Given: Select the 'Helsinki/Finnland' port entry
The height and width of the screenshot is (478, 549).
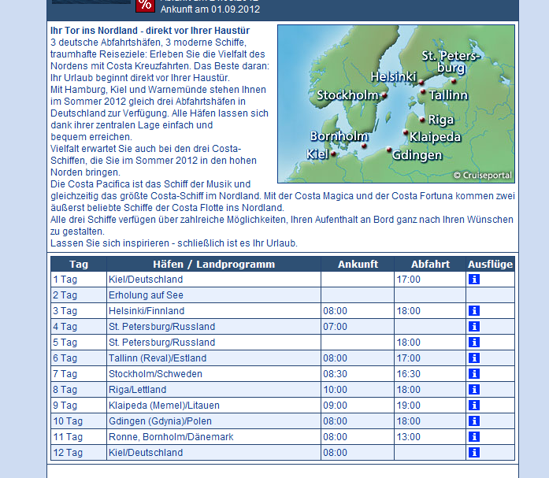Looking at the screenshot, I should (147, 311).
